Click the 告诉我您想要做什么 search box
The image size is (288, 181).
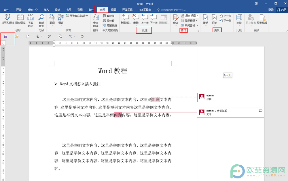171,10
